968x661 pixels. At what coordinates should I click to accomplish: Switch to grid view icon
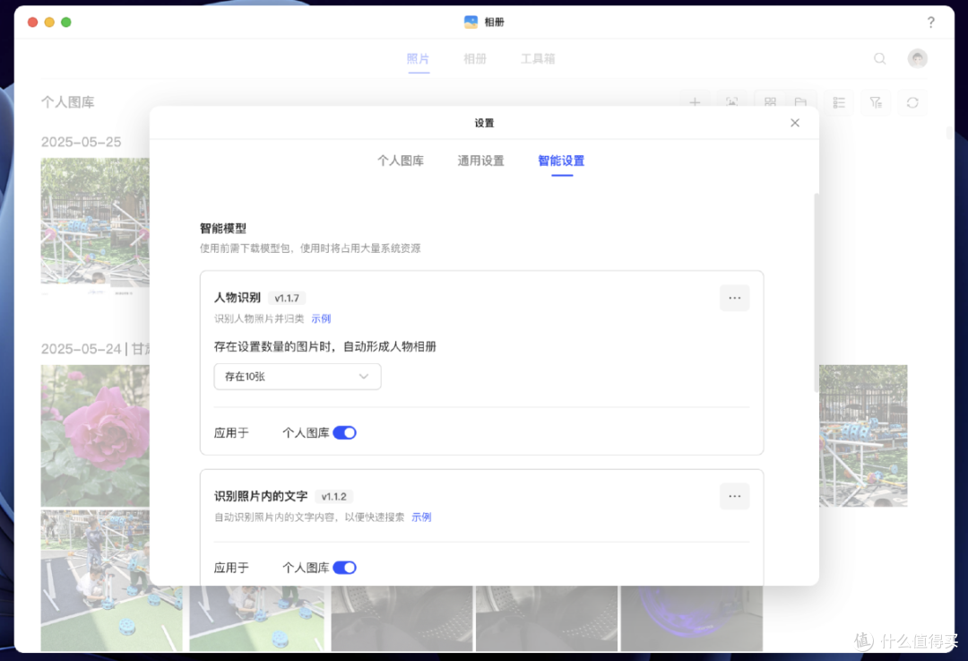(x=770, y=102)
